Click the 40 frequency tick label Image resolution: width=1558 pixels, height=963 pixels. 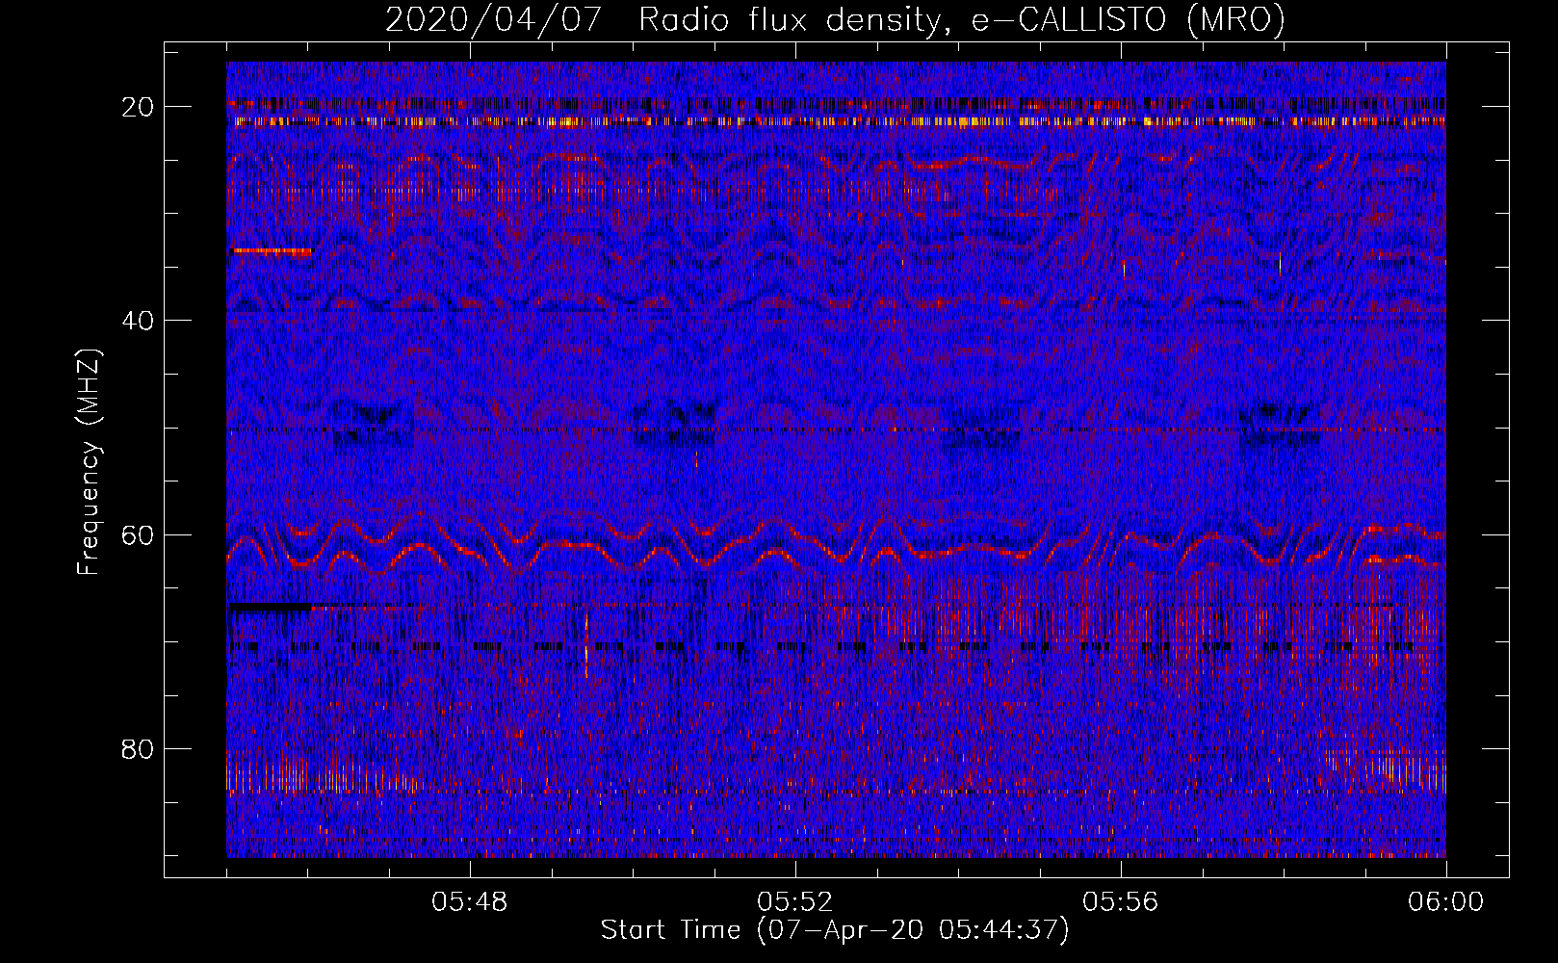pos(138,321)
